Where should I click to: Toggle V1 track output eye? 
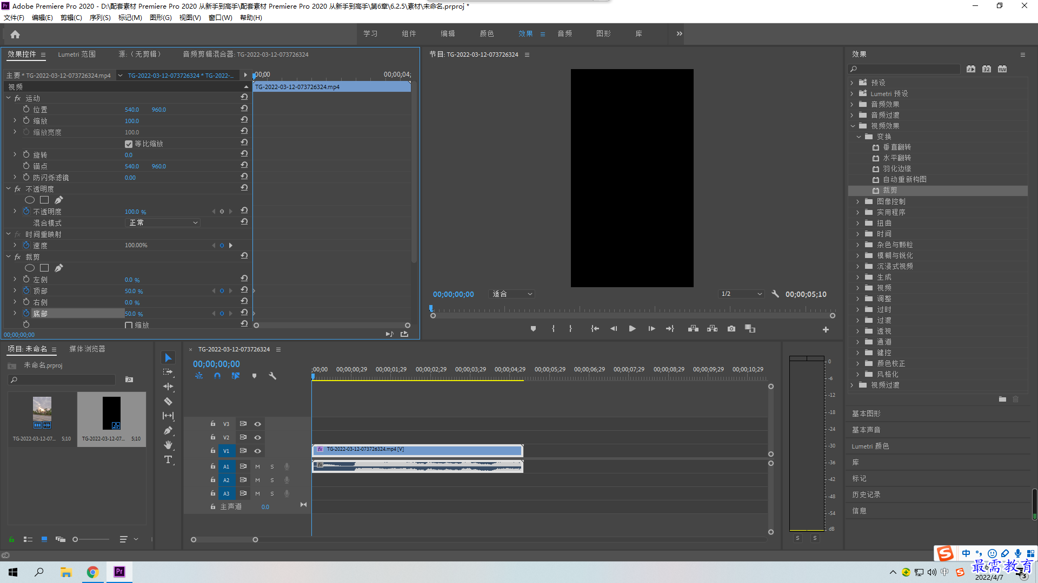(258, 451)
